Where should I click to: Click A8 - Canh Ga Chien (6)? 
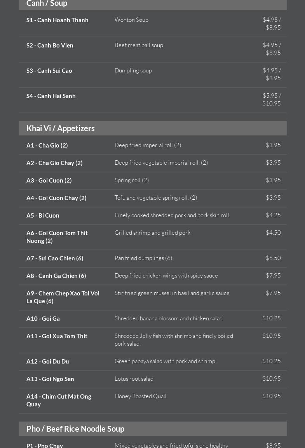pyautogui.click(x=56, y=276)
